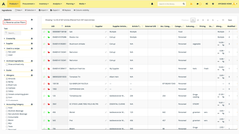Click the Replace button
Screen dimensions: 239x134
(x=66, y=10)
